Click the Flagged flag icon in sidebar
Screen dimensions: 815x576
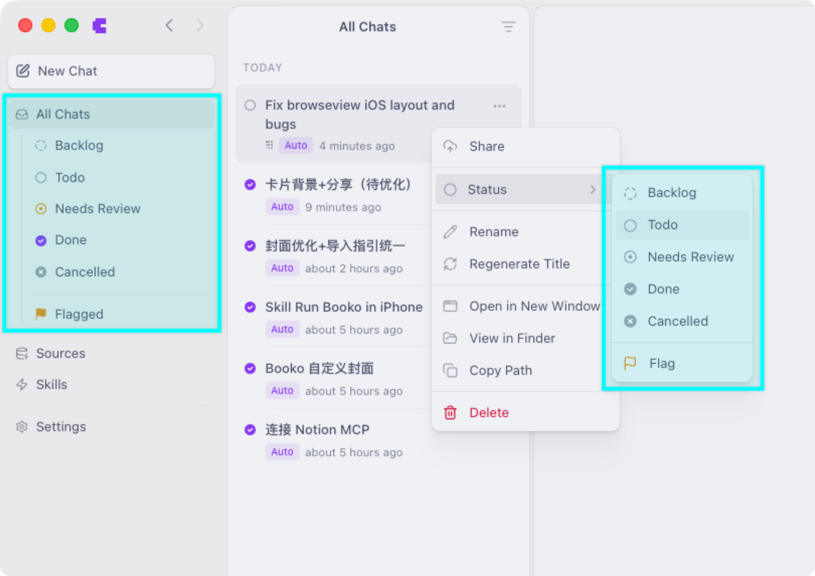pos(41,314)
